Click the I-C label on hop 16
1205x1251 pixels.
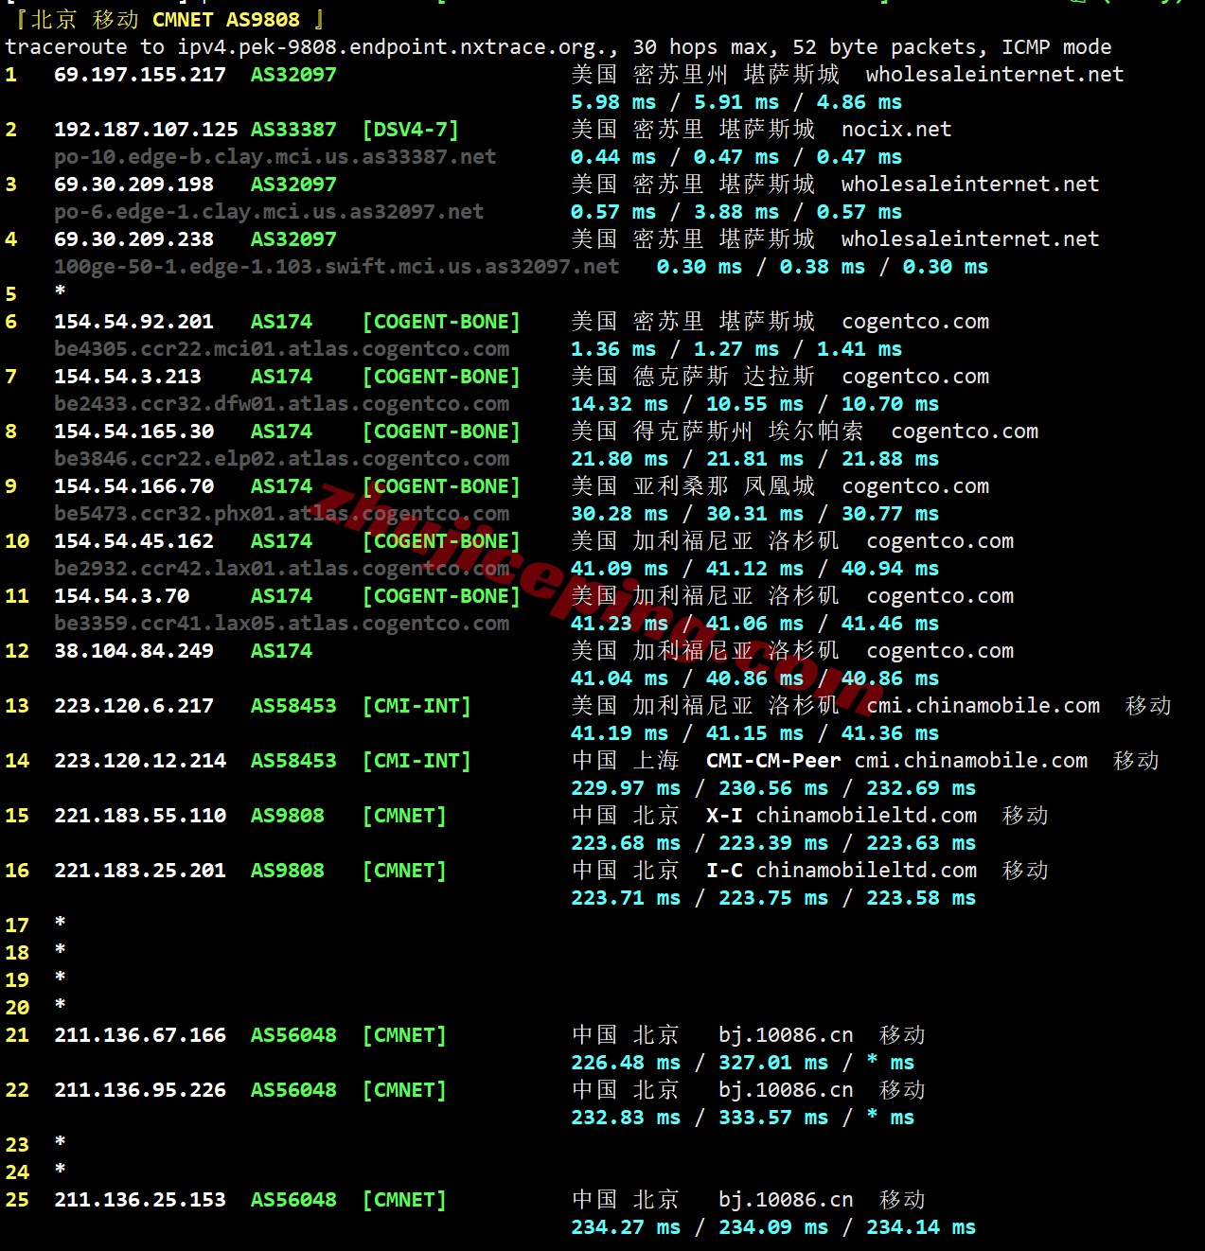[x=724, y=871]
